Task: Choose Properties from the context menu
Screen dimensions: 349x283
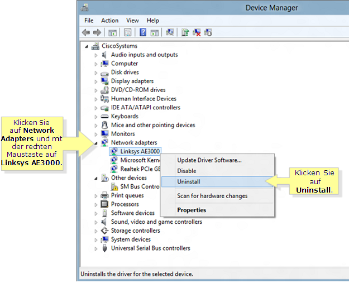Action: [218, 210]
